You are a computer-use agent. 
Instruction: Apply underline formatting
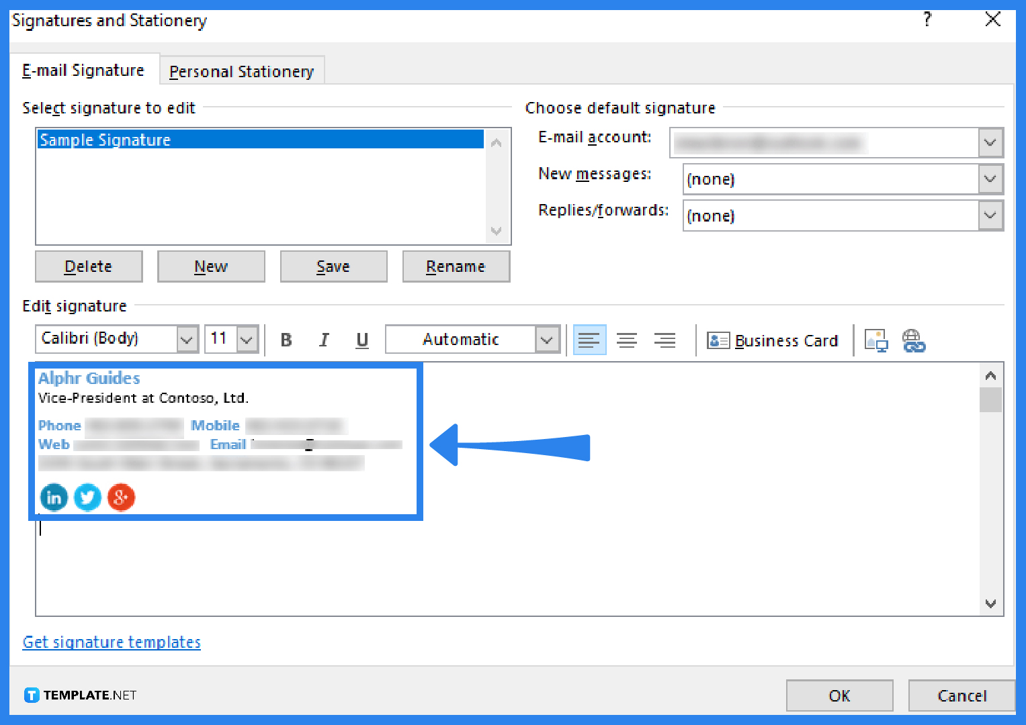click(x=361, y=340)
